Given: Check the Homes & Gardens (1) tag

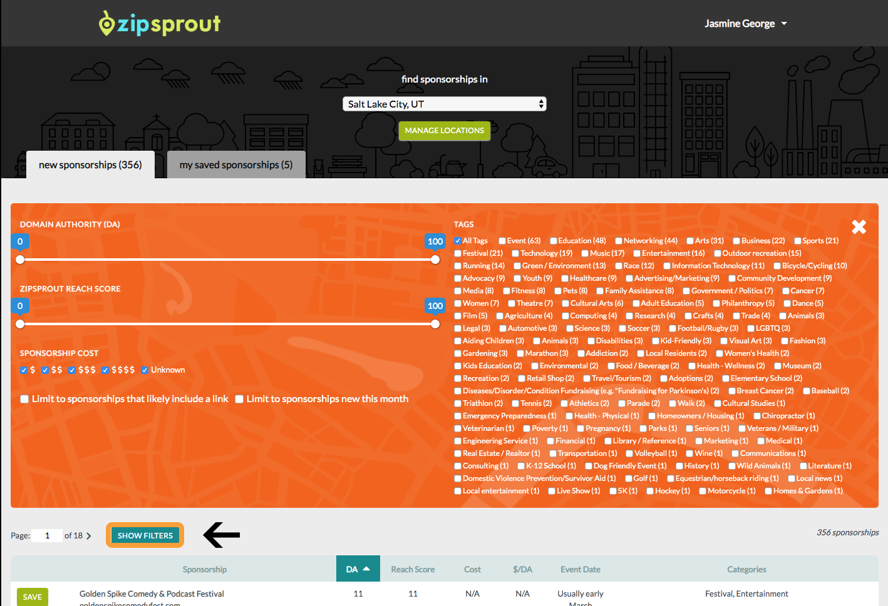Looking at the screenshot, I should tap(768, 491).
